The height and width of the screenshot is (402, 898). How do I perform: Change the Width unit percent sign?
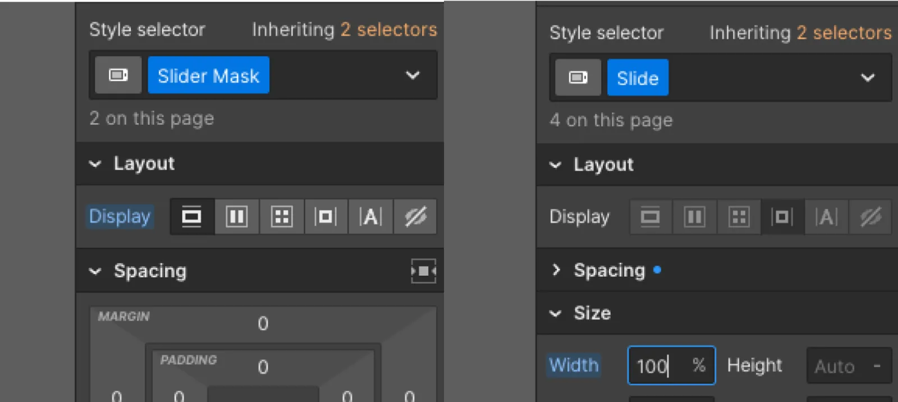click(699, 366)
